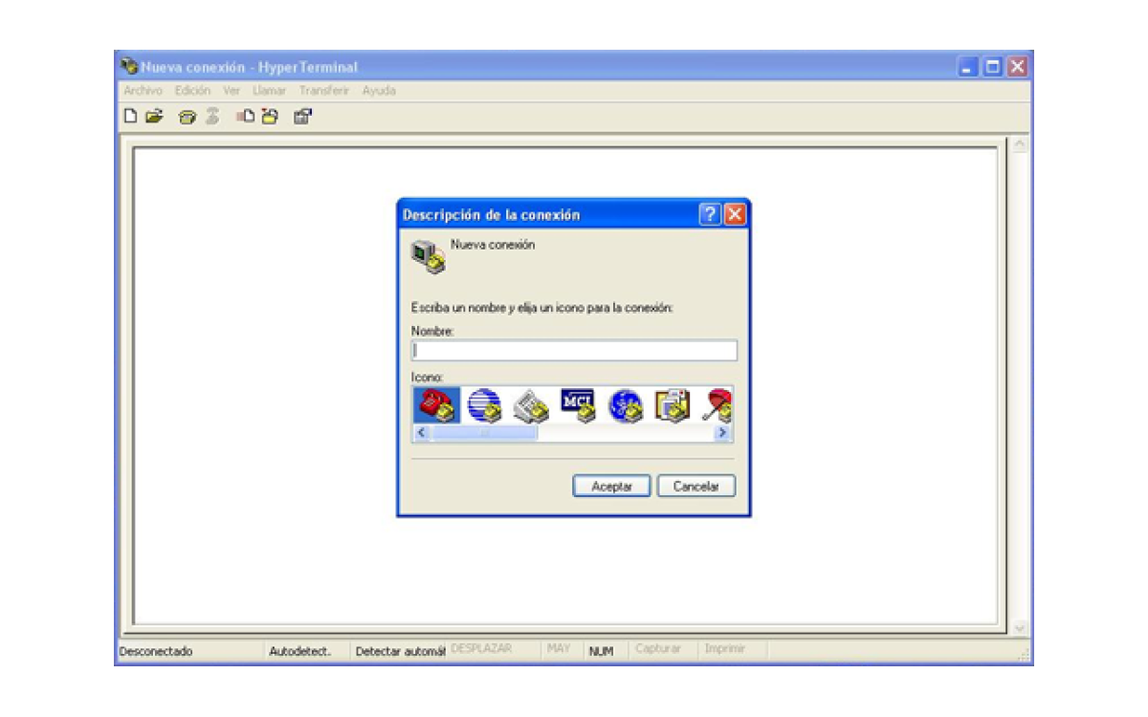The width and height of the screenshot is (1148, 717).
Task: Click the Nombre text field
Action: pos(574,351)
